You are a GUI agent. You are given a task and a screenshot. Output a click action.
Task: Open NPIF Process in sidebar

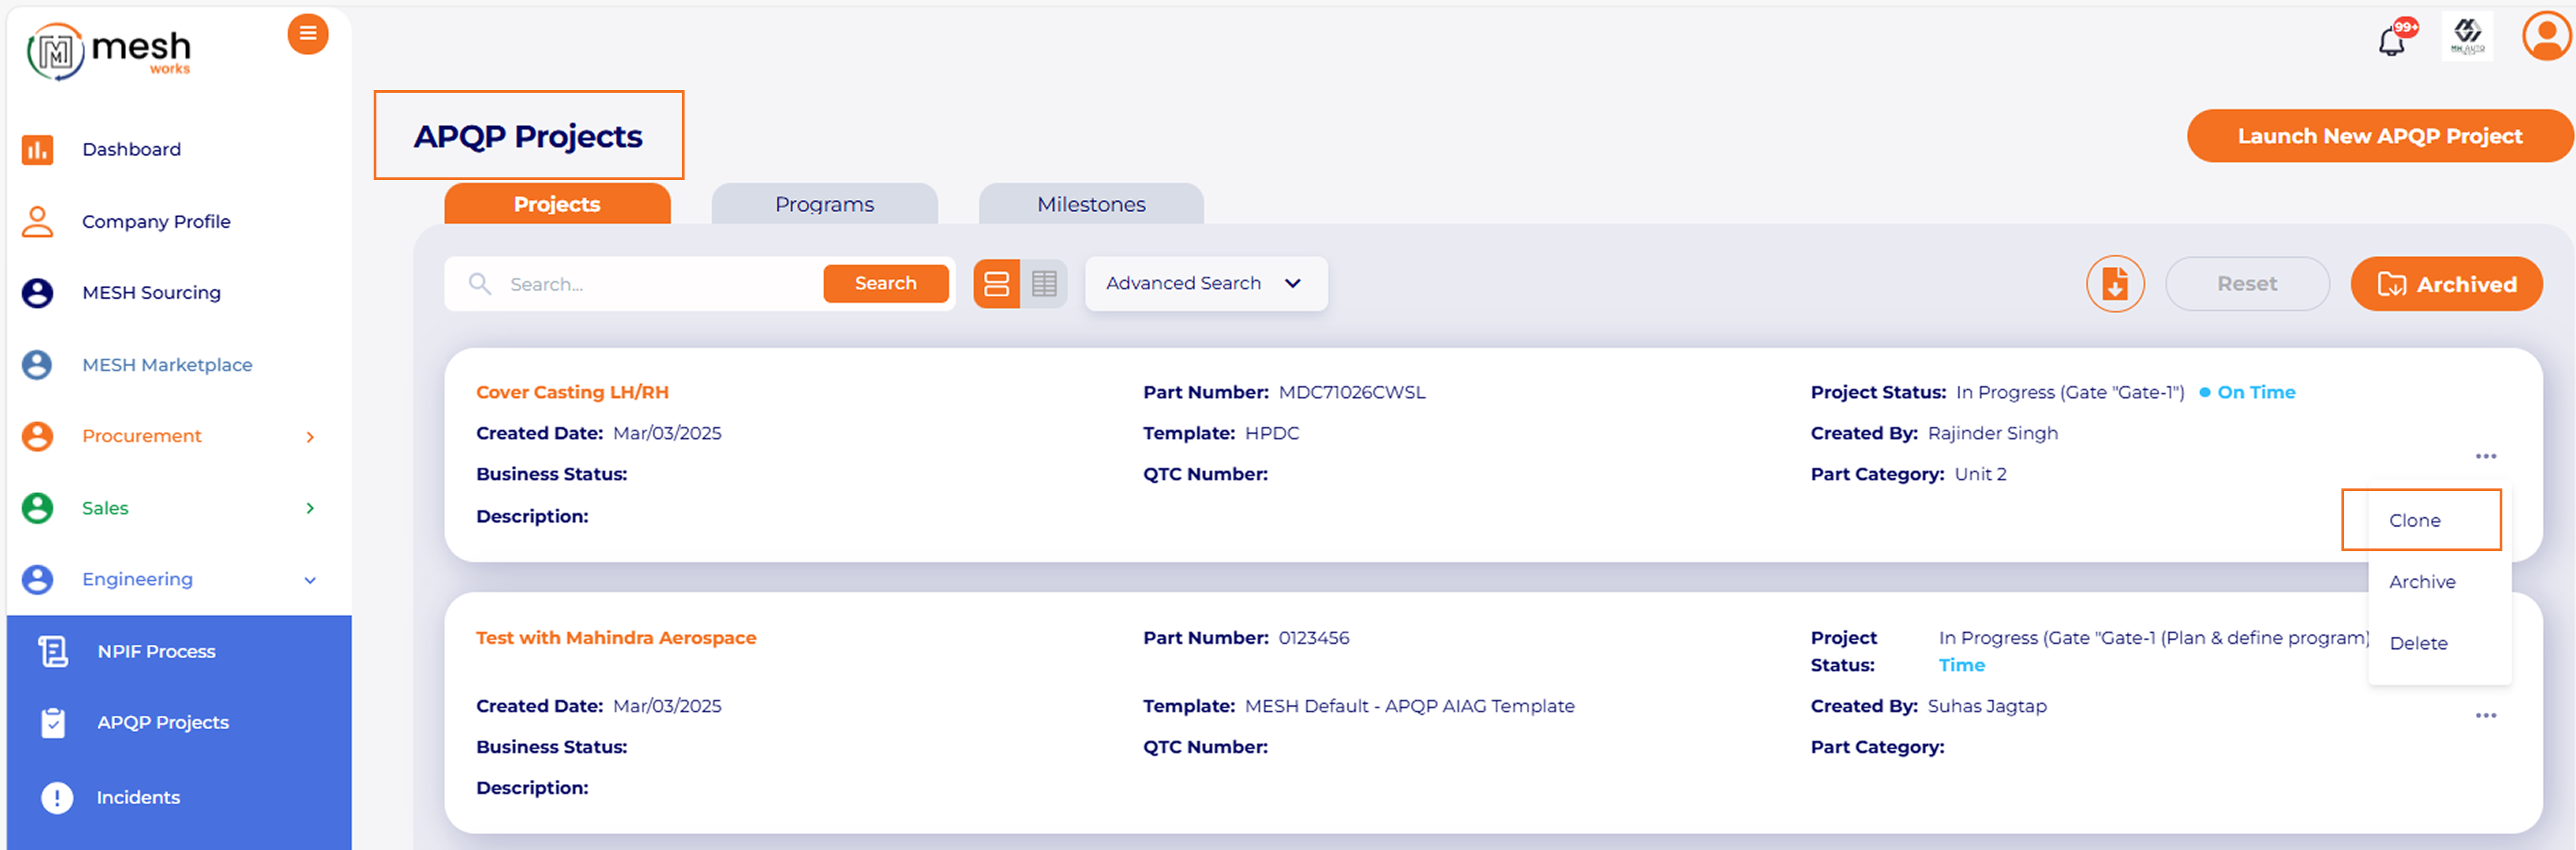point(156,651)
